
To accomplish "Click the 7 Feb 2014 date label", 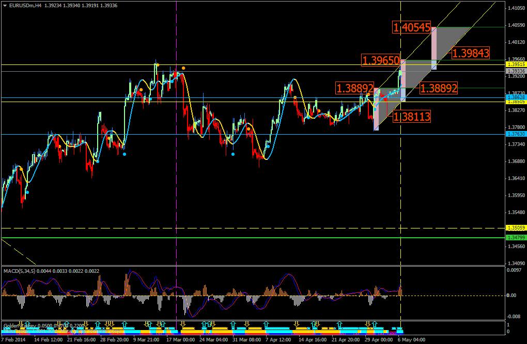I will click(13, 340).
